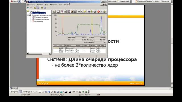Image resolution: width=182 pixels, height=102 pixels.
Task: Open the Действие menu
Action: (40, 5)
